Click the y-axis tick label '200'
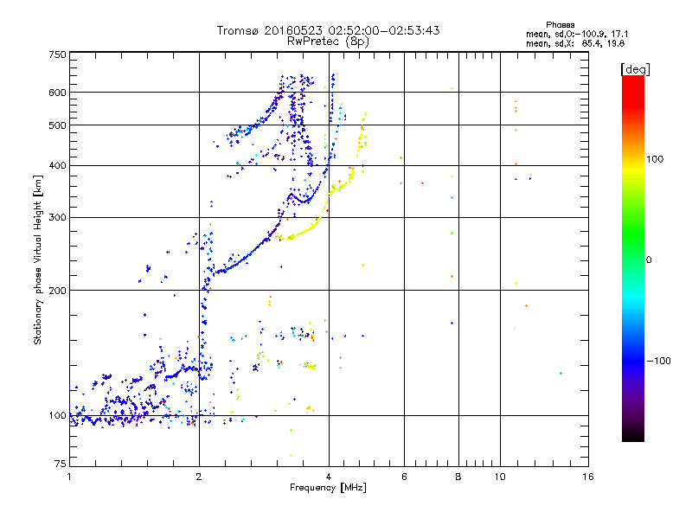Viewport: 692px width, 519px height. tap(57, 291)
